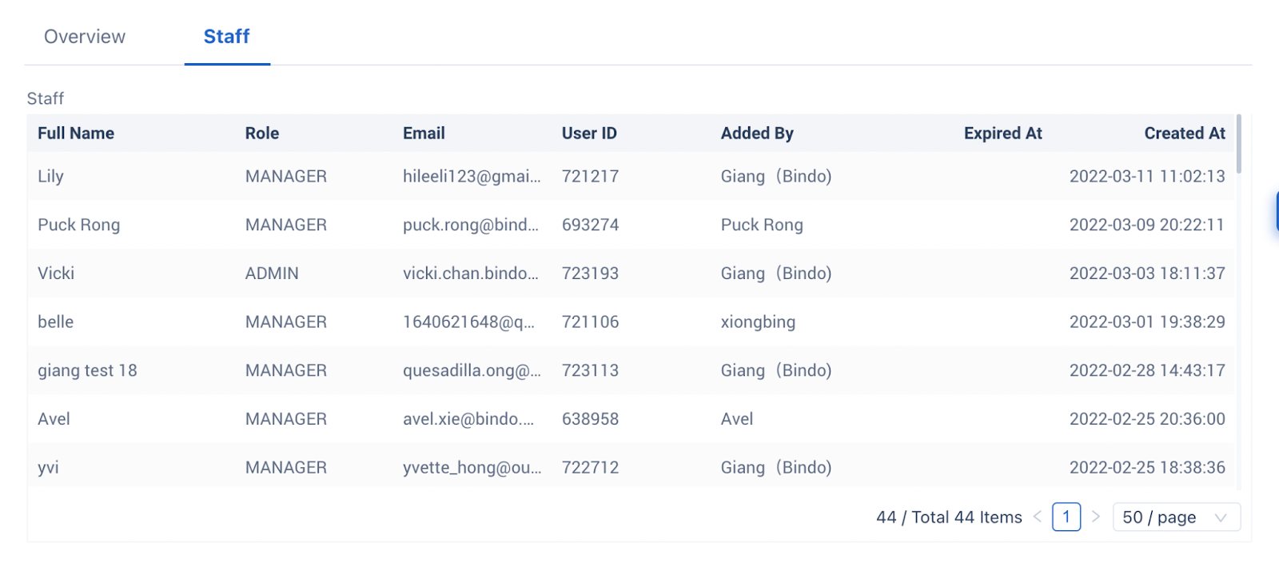Screen dimensions: 1279x587
Task: Select the Lily staff row
Action: pyautogui.click(x=51, y=177)
